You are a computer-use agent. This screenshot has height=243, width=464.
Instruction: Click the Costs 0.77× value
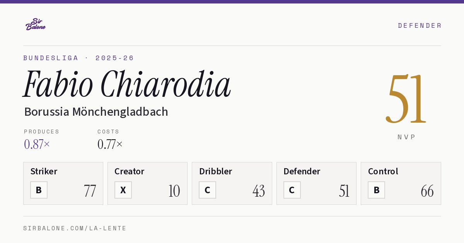[x=110, y=144]
